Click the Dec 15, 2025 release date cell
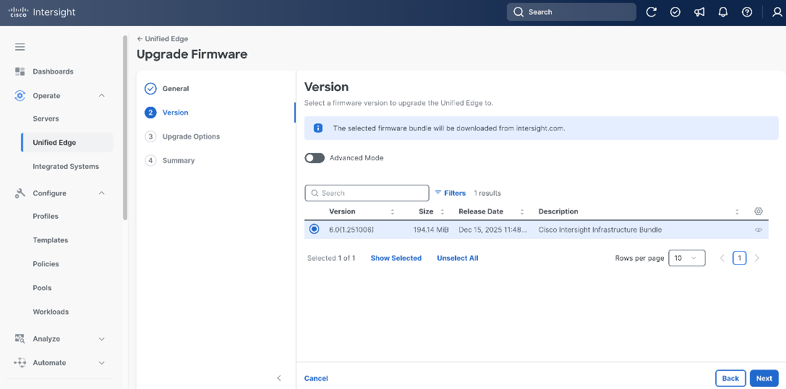Screen dimensions: 786x389 click(x=492, y=230)
